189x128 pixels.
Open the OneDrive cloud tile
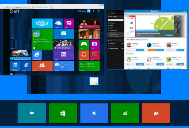click(58, 24)
